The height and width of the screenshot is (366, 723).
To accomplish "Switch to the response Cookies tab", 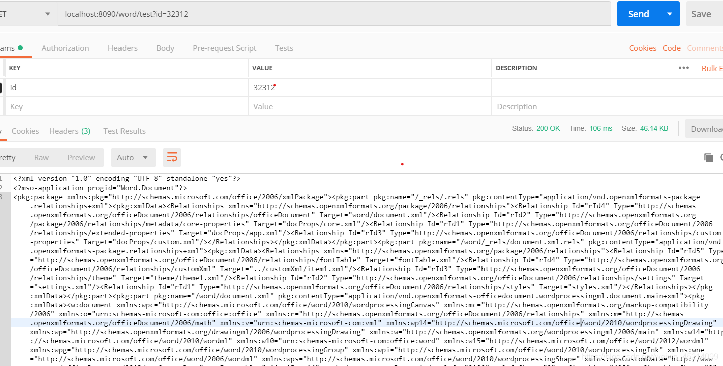I will pyautogui.click(x=25, y=131).
